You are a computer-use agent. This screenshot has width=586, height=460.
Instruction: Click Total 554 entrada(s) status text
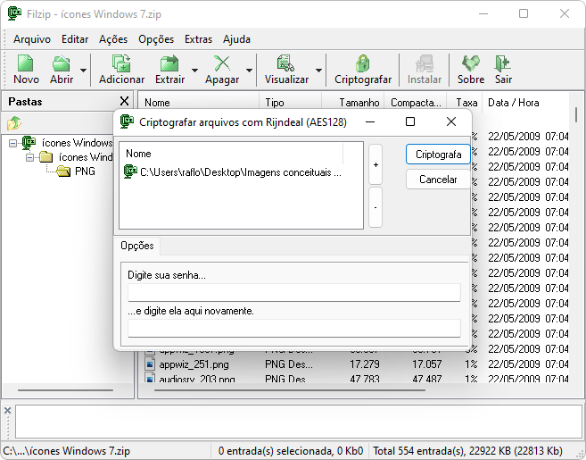pos(467,451)
